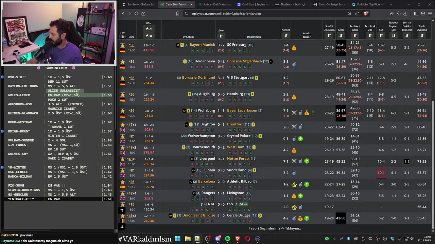Bookmark this page using the bookmark icon
Viewport: 435px width, 244px height.
(x=177, y=14)
